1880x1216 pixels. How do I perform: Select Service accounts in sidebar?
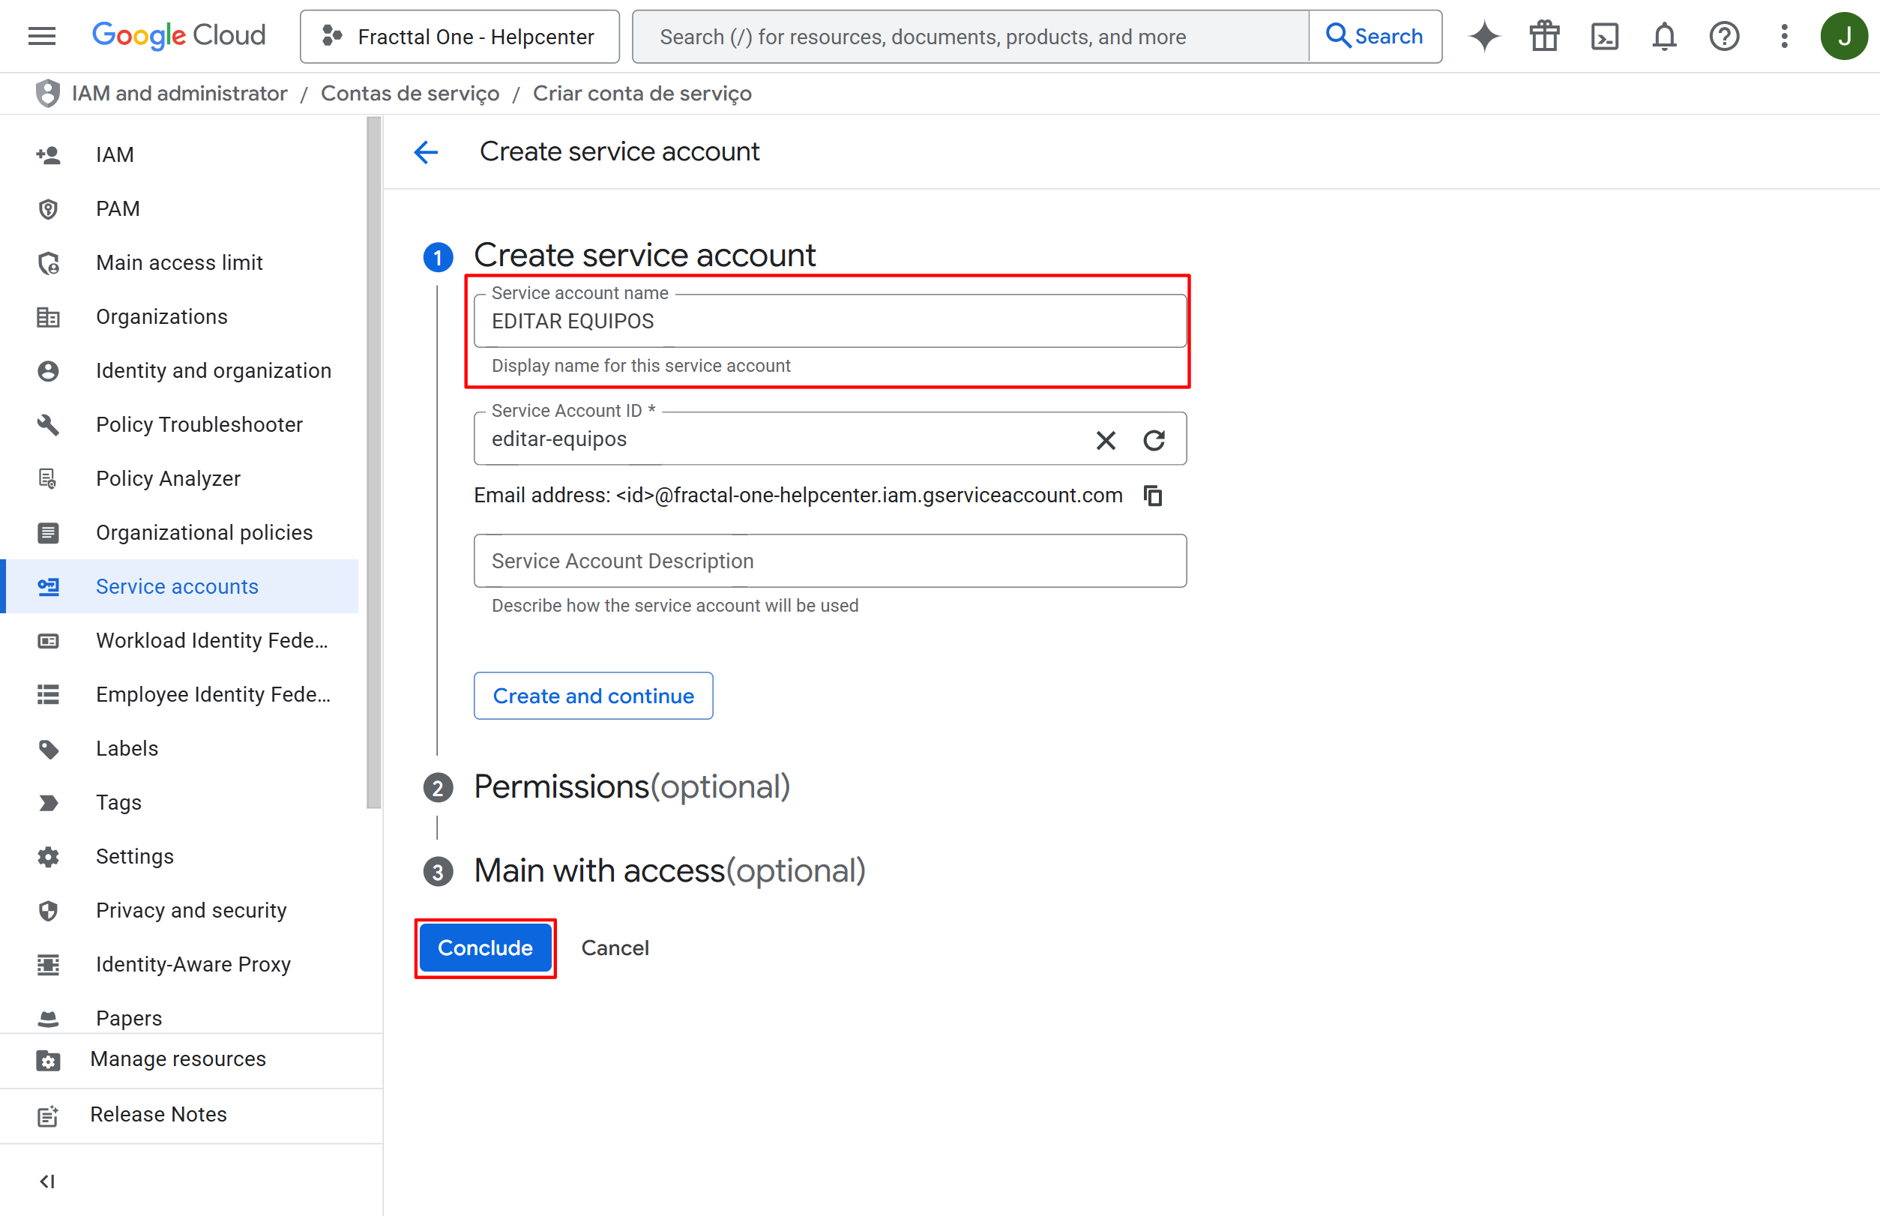click(177, 587)
